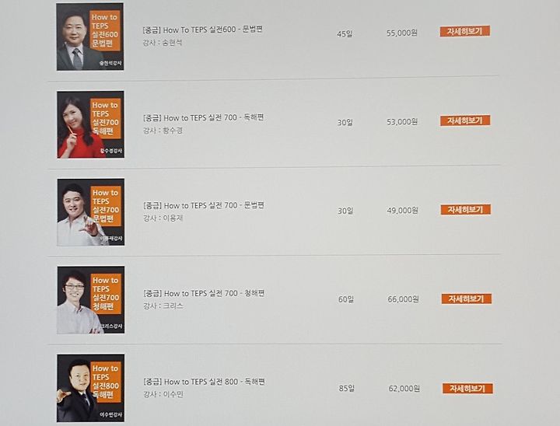Click instructor name 크리스

[173, 306]
